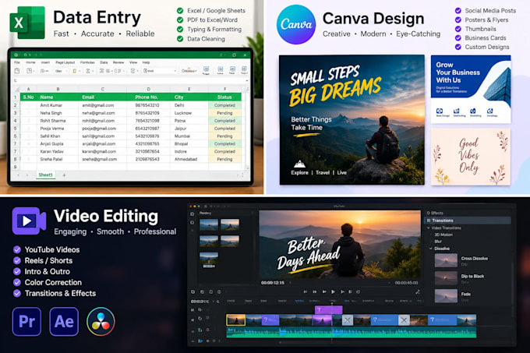Image resolution: width=530 pixels, height=353 pixels.
Task: Expand the 3D Motion category
Action: (443, 235)
